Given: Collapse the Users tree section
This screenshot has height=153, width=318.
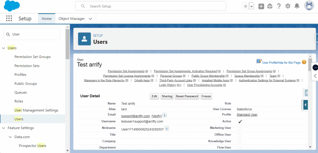Looking at the screenshot, I should pos(4,48).
